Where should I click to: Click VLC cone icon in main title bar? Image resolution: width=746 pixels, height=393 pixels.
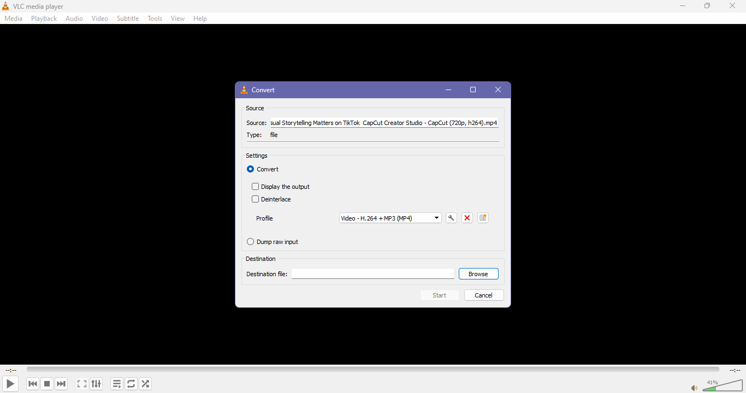tap(5, 7)
